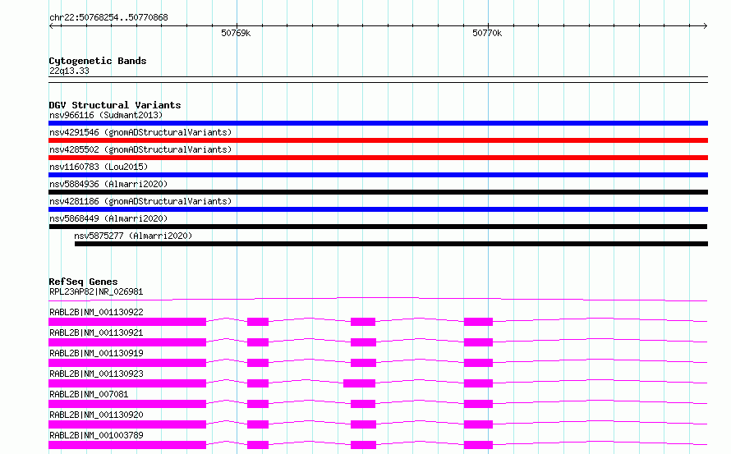
Task: Open the nsv5875277 (Almarri2020) label
Action: click(x=133, y=236)
